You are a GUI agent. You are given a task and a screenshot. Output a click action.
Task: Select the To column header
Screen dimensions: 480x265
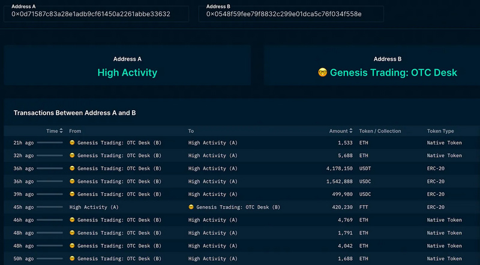[191, 131]
